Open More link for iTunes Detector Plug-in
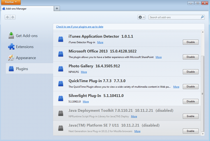Image resolution: width=210 pixels, height=141 pixels. (x=100, y=42)
